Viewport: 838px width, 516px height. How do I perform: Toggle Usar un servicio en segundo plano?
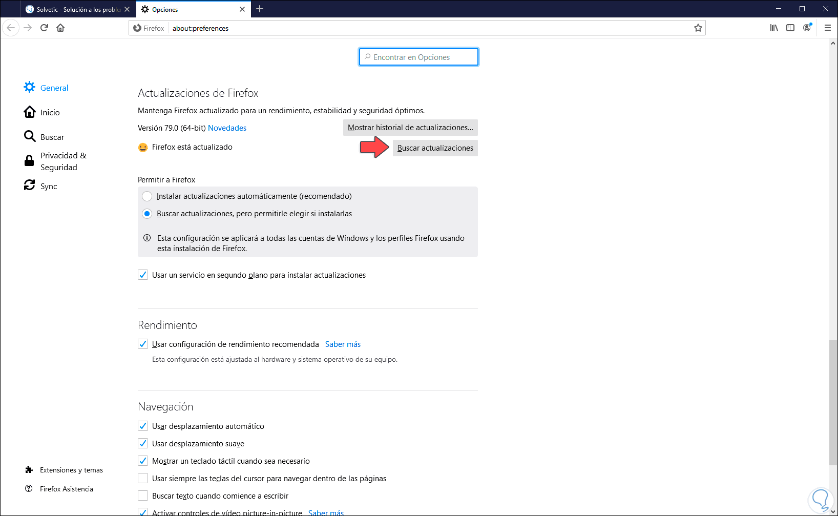143,275
